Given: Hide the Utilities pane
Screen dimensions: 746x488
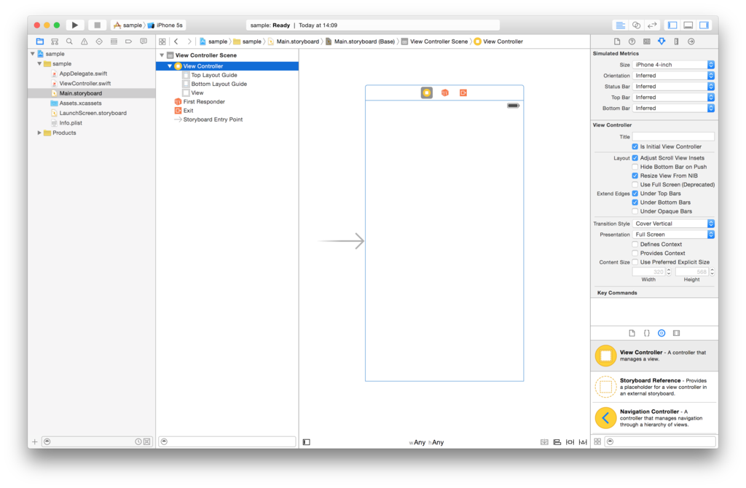Looking at the screenshot, I should tap(704, 25).
